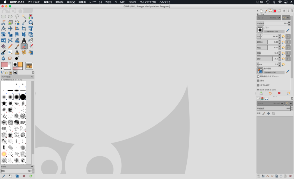Click the Dynamics Off field
This screenshot has width=294, height=179.
(x=274, y=72)
